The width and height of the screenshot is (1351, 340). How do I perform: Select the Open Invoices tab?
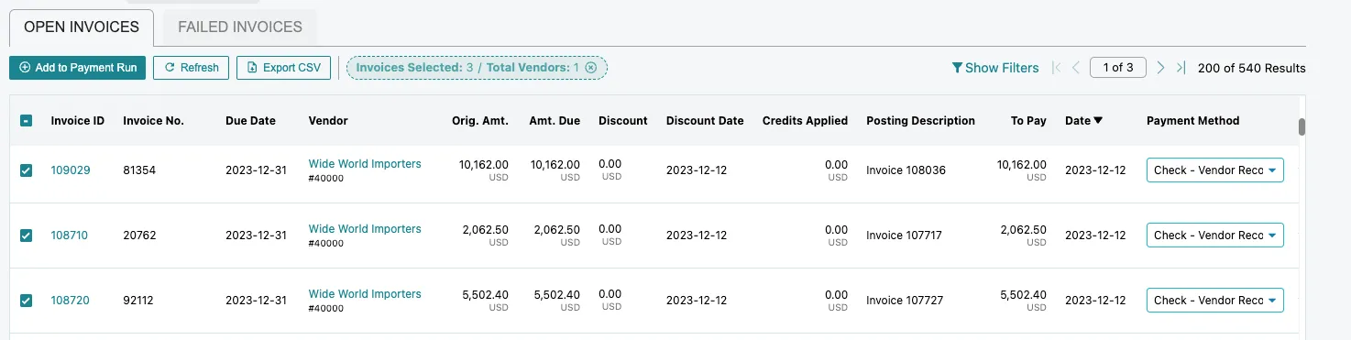(x=82, y=27)
